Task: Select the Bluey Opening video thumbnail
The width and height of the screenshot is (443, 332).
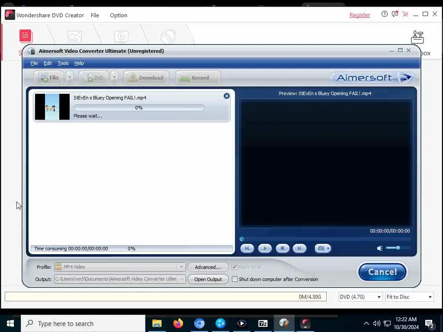Action: 52,107
